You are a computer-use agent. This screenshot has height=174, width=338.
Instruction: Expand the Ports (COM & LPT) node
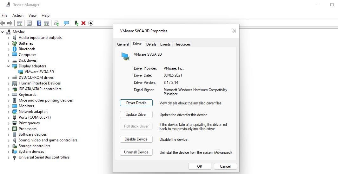click(x=8, y=117)
